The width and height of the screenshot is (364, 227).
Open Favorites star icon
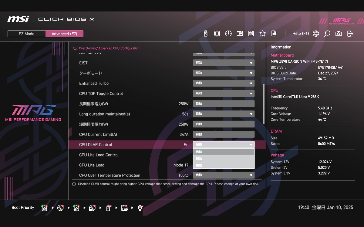pyautogui.click(x=262, y=34)
